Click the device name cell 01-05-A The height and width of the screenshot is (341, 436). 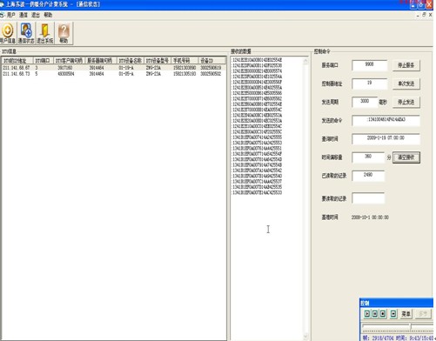[126, 74]
